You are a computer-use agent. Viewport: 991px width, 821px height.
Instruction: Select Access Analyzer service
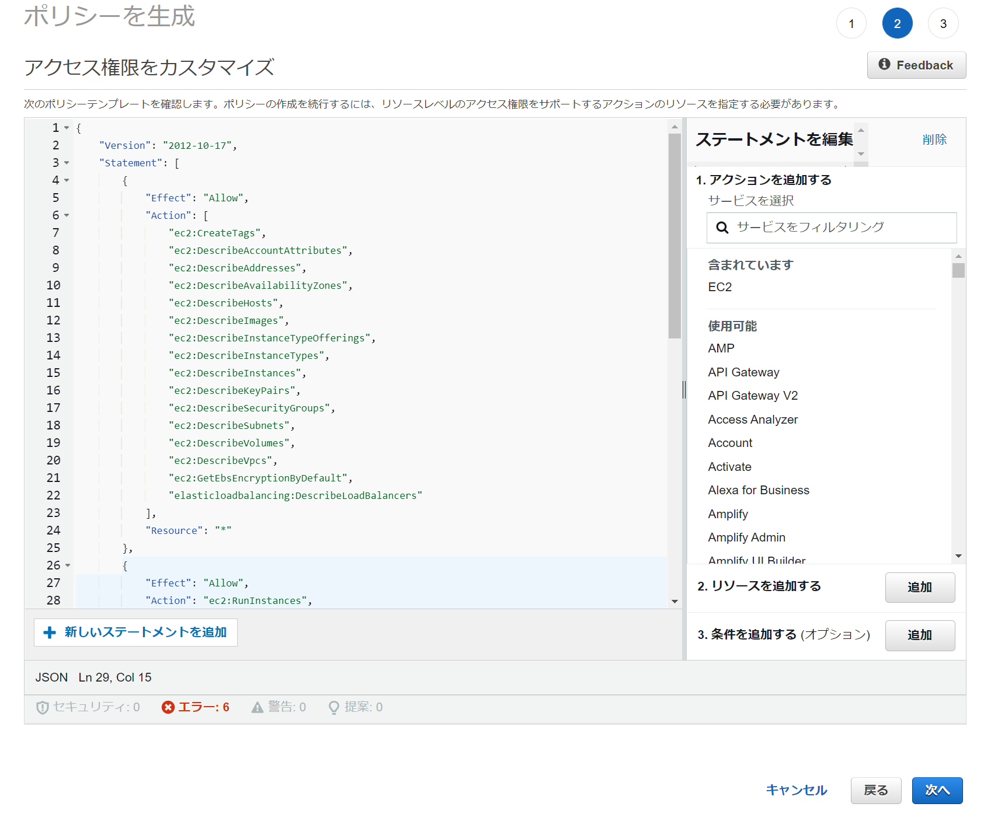pyautogui.click(x=753, y=420)
